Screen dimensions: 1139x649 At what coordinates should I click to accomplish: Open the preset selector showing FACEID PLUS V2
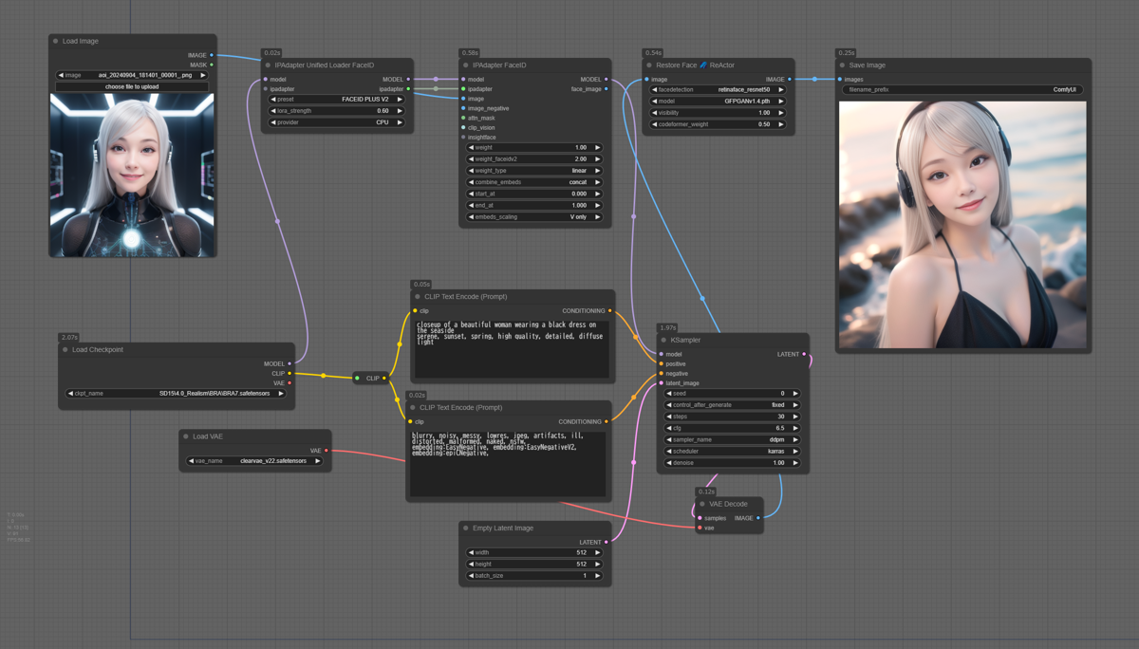(x=336, y=99)
